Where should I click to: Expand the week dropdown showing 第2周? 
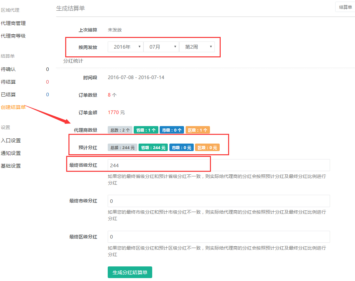pos(197,47)
